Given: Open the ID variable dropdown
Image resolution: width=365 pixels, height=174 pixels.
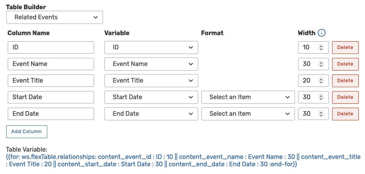Looking at the screenshot, I should point(151,47).
